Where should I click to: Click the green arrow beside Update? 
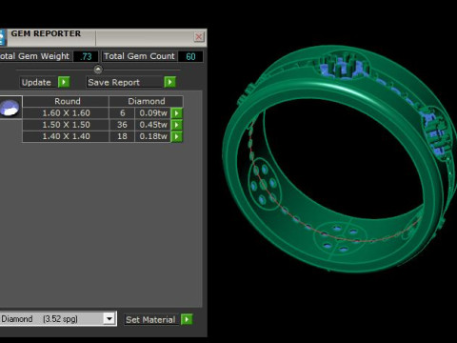click(64, 82)
